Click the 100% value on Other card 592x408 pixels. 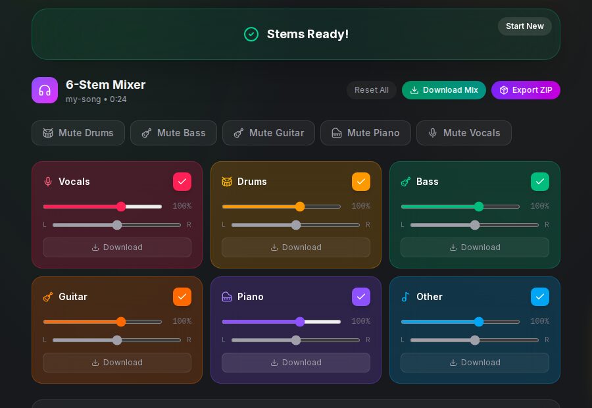540,322
